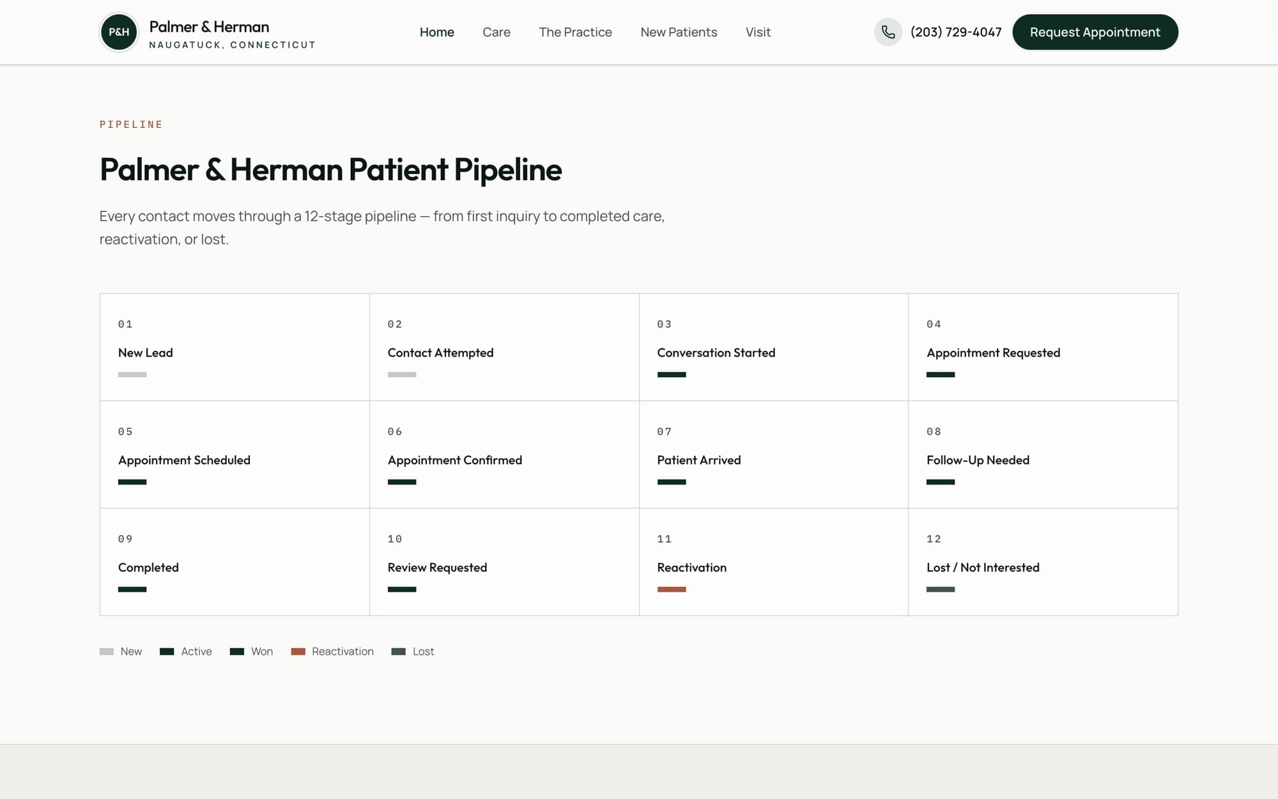The height and width of the screenshot is (799, 1278).
Task: Select the Appointment Requested stage
Action: pos(1043,347)
